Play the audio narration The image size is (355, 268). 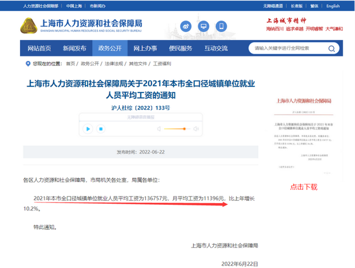(88, 129)
